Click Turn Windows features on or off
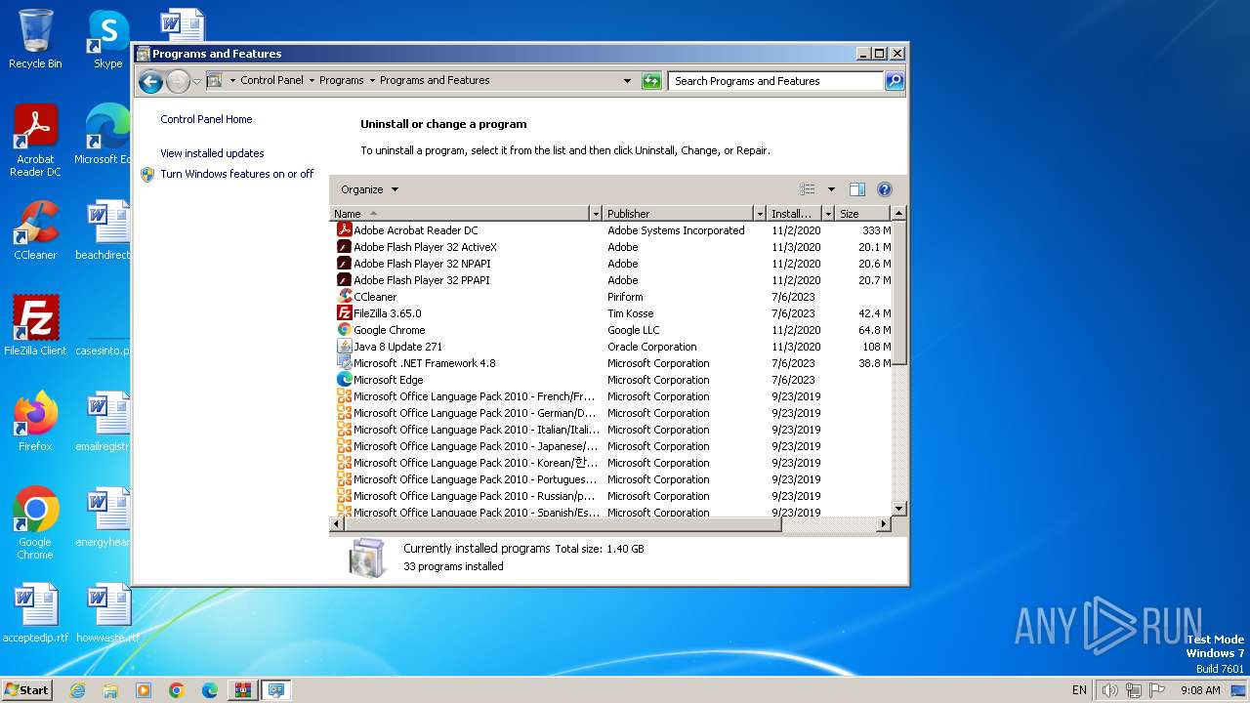This screenshot has width=1250, height=703. [237, 174]
